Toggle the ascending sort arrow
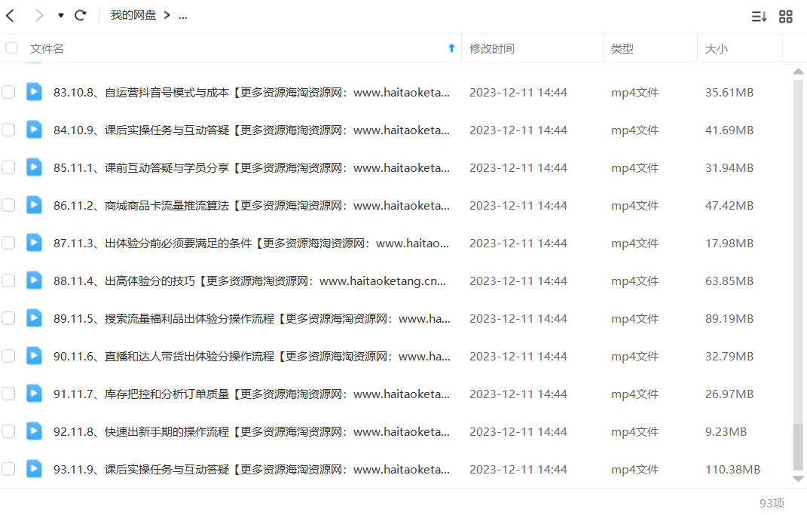The width and height of the screenshot is (807, 515). click(x=451, y=48)
